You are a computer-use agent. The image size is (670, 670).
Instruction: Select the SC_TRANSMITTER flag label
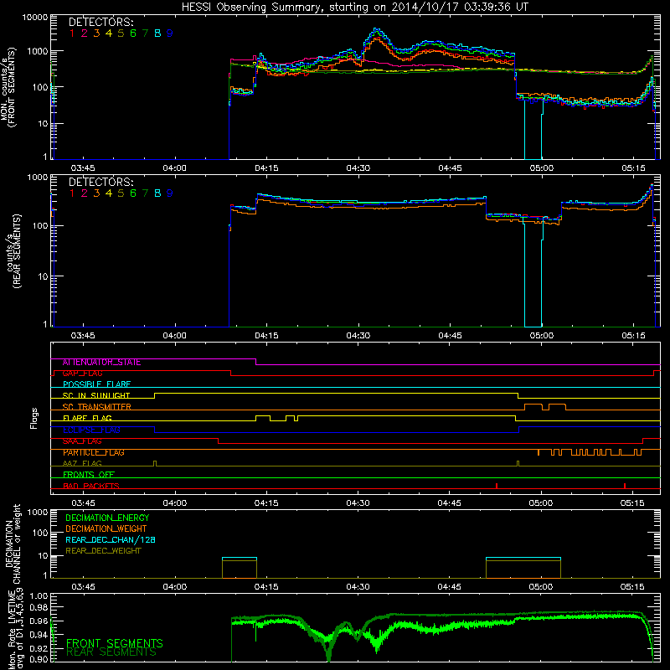click(x=96, y=407)
